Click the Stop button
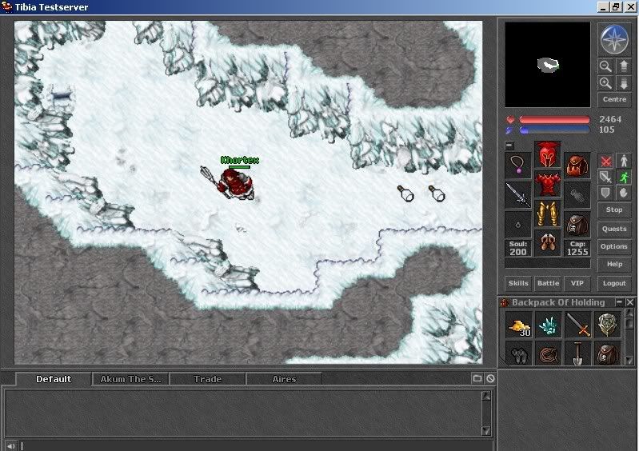 [x=614, y=210]
